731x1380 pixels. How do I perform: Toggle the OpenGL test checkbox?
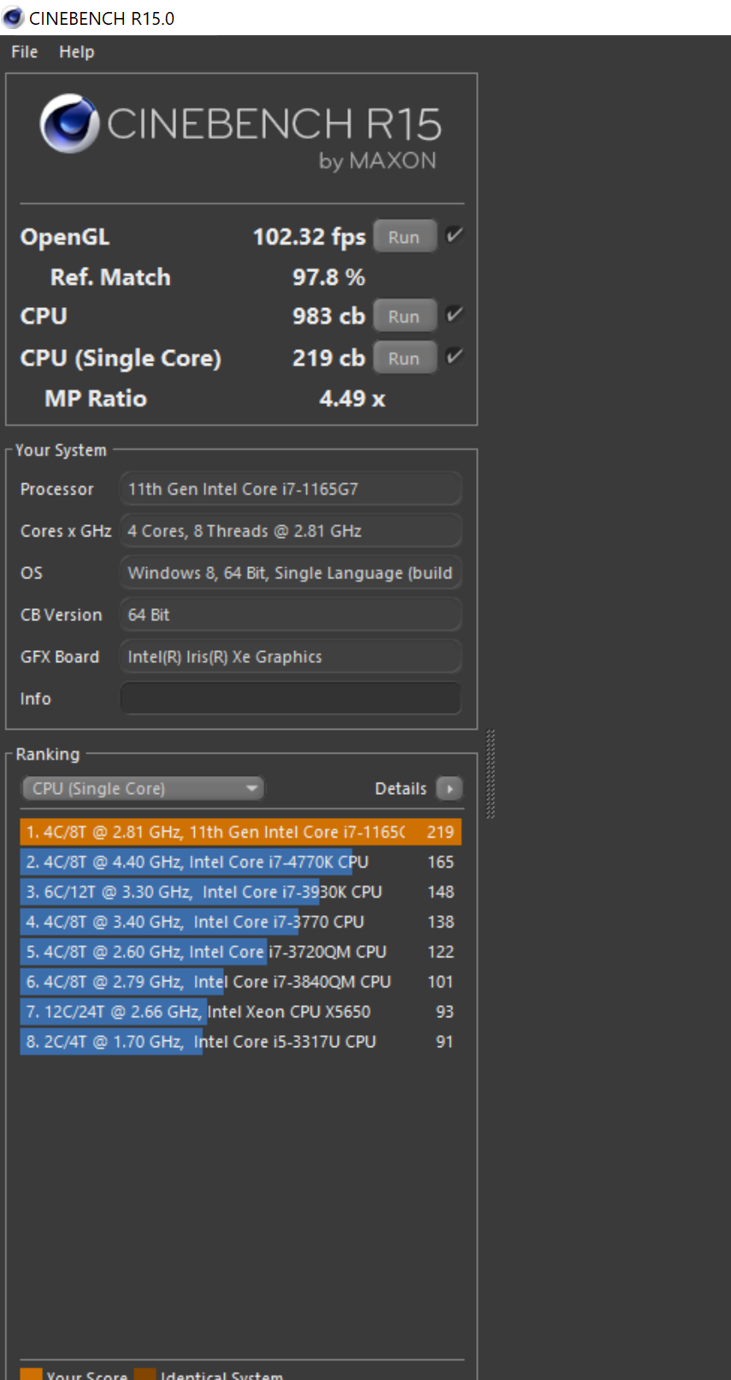[x=454, y=235]
